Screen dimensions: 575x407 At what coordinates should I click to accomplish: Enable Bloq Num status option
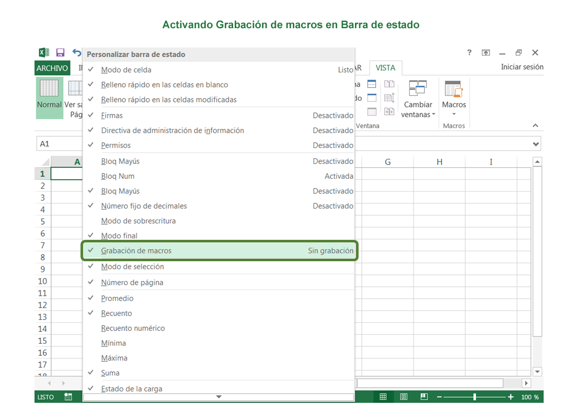click(218, 176)
